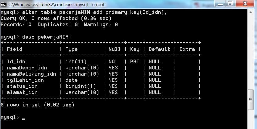257x129 pixels.
Task: Open the cmd.exe system menu icon
Action: point(4,4)
